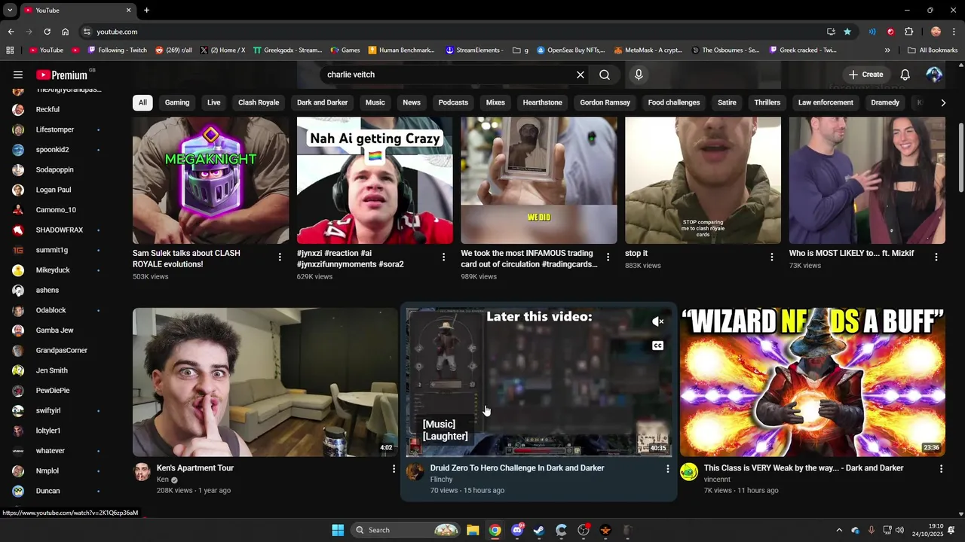Open Following - Twitch bookmark
Screen dimensions: 965x542
pos(117,50)
